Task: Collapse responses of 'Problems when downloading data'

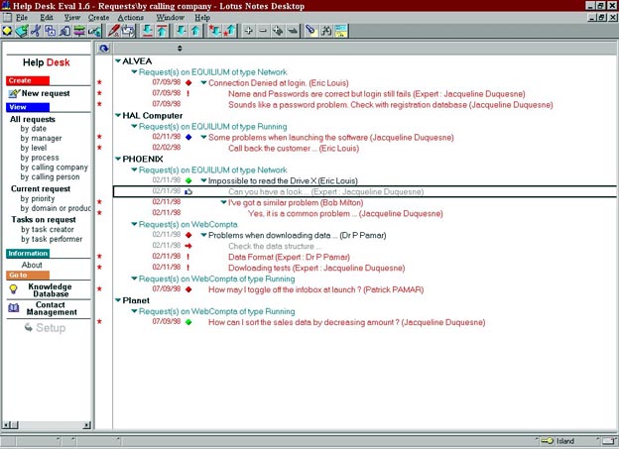Action: pyautogui.click(x=203, y=235)
